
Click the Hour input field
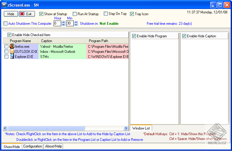pyautogui.click(x=58, y=23)
